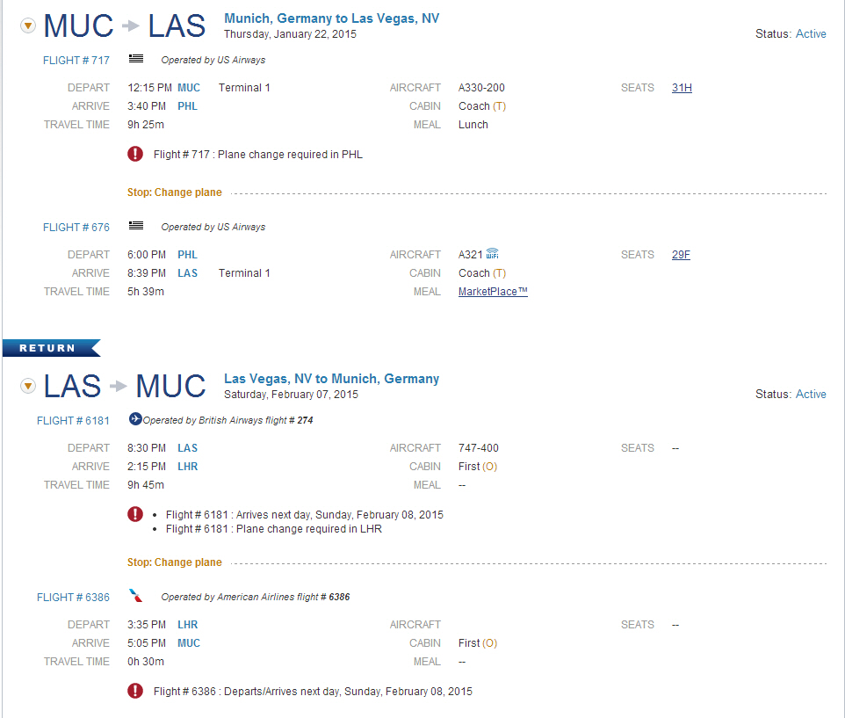The width and height of the screenshot is (845, 718).
Task: Click LHR departure airport code for flight 6386
Action: pos(188,625)
